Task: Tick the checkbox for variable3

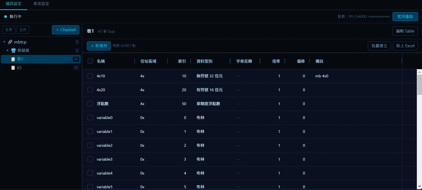Action: tap(90, 159)
